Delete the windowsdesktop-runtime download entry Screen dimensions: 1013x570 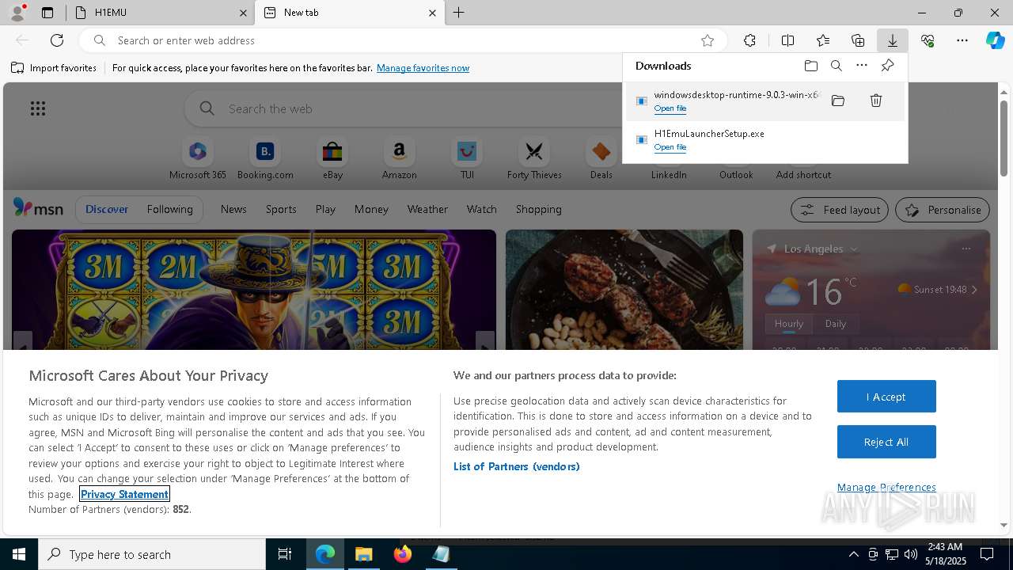coord(876,101)
